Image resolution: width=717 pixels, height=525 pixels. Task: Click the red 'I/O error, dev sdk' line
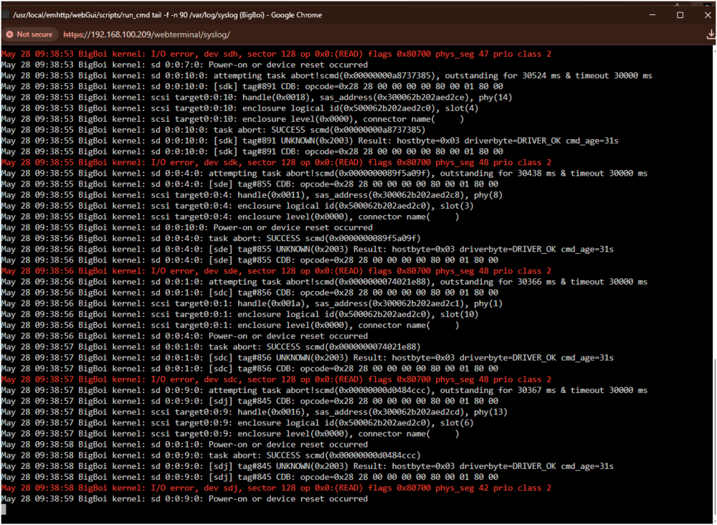(276, 162)
